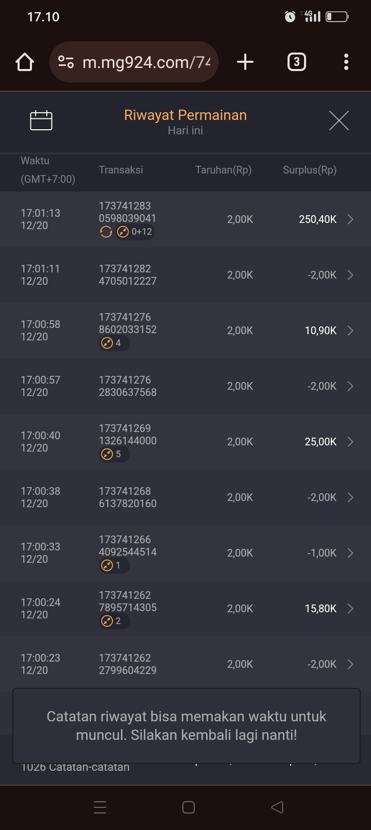Open the browser three-dot menu
This screenshot has width=371, height=830.
pyautogui.click(x=346, y=62)
